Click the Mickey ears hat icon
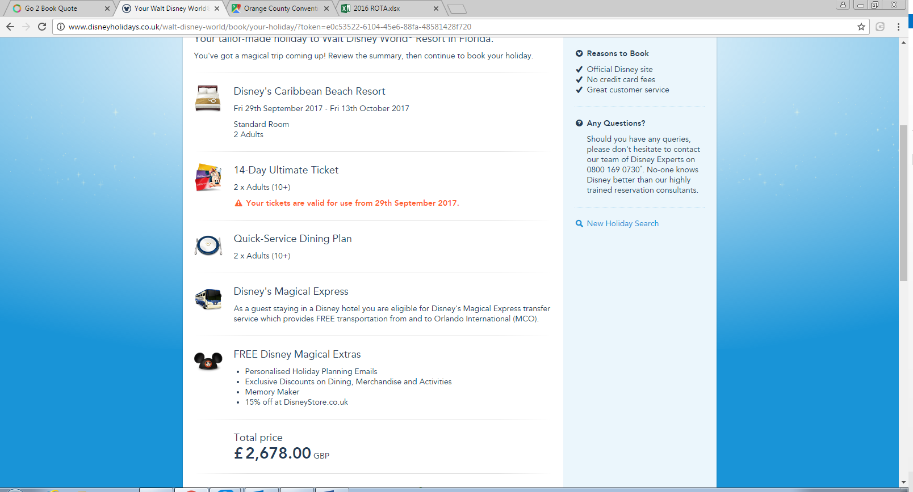 (x=208, y=361)
